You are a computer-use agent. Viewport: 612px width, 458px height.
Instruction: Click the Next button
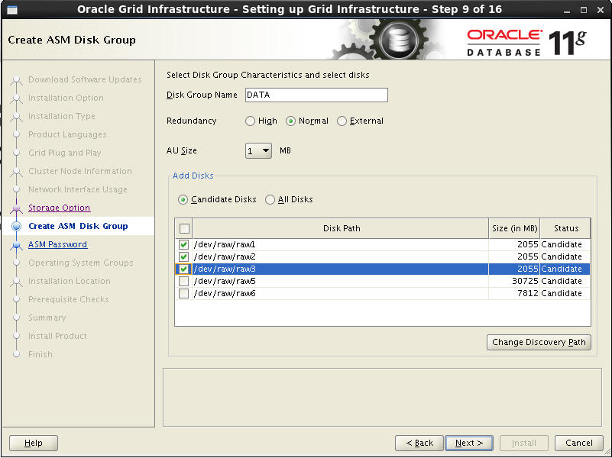(x=469, y=443)
